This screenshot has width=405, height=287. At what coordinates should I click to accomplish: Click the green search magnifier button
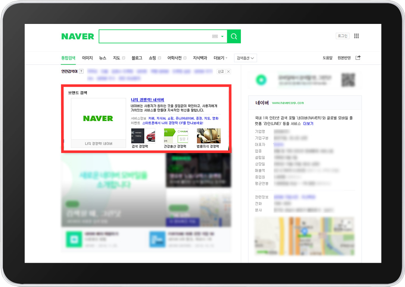pyautogui.click(x=234, y=36)
